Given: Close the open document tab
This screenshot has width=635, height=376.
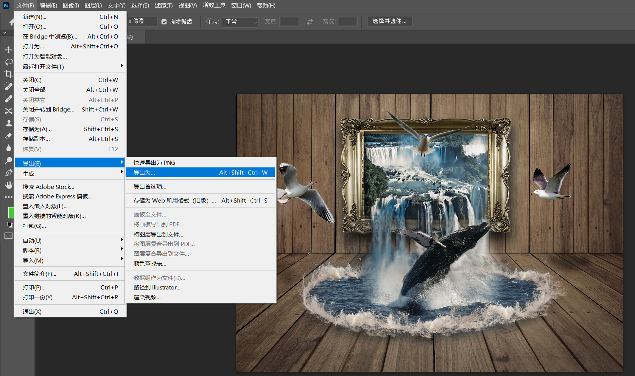Looking at the screenshot, I should click(x=139, y=37).
